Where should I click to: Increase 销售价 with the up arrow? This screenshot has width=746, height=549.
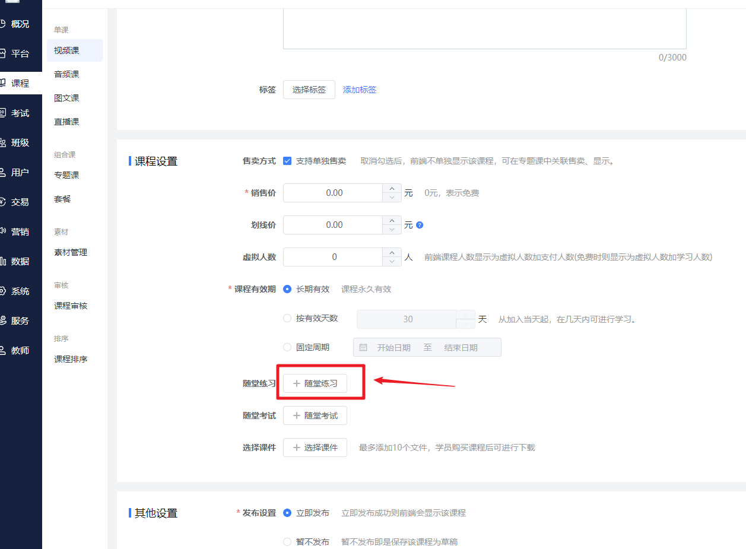pos(392,189)
